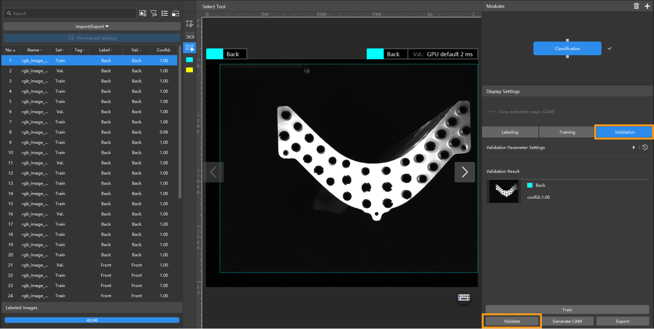
Task: Select the yellow class color swatch
Action: point(189,70)
